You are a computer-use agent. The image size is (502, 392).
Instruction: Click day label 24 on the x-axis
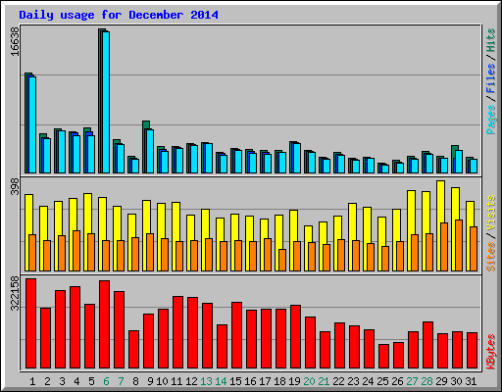click(368, 381)
